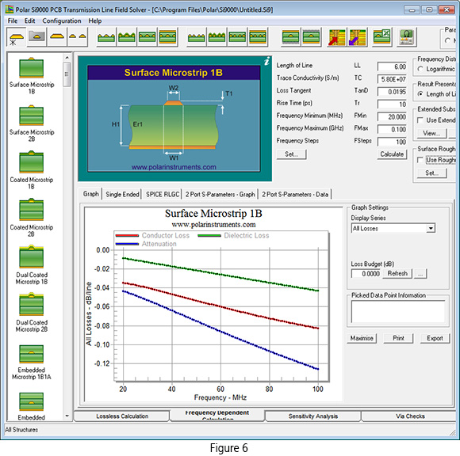The image size is (460, 456).
Task: Click the structure list scroll up arrow
Action: pos(67,58)
